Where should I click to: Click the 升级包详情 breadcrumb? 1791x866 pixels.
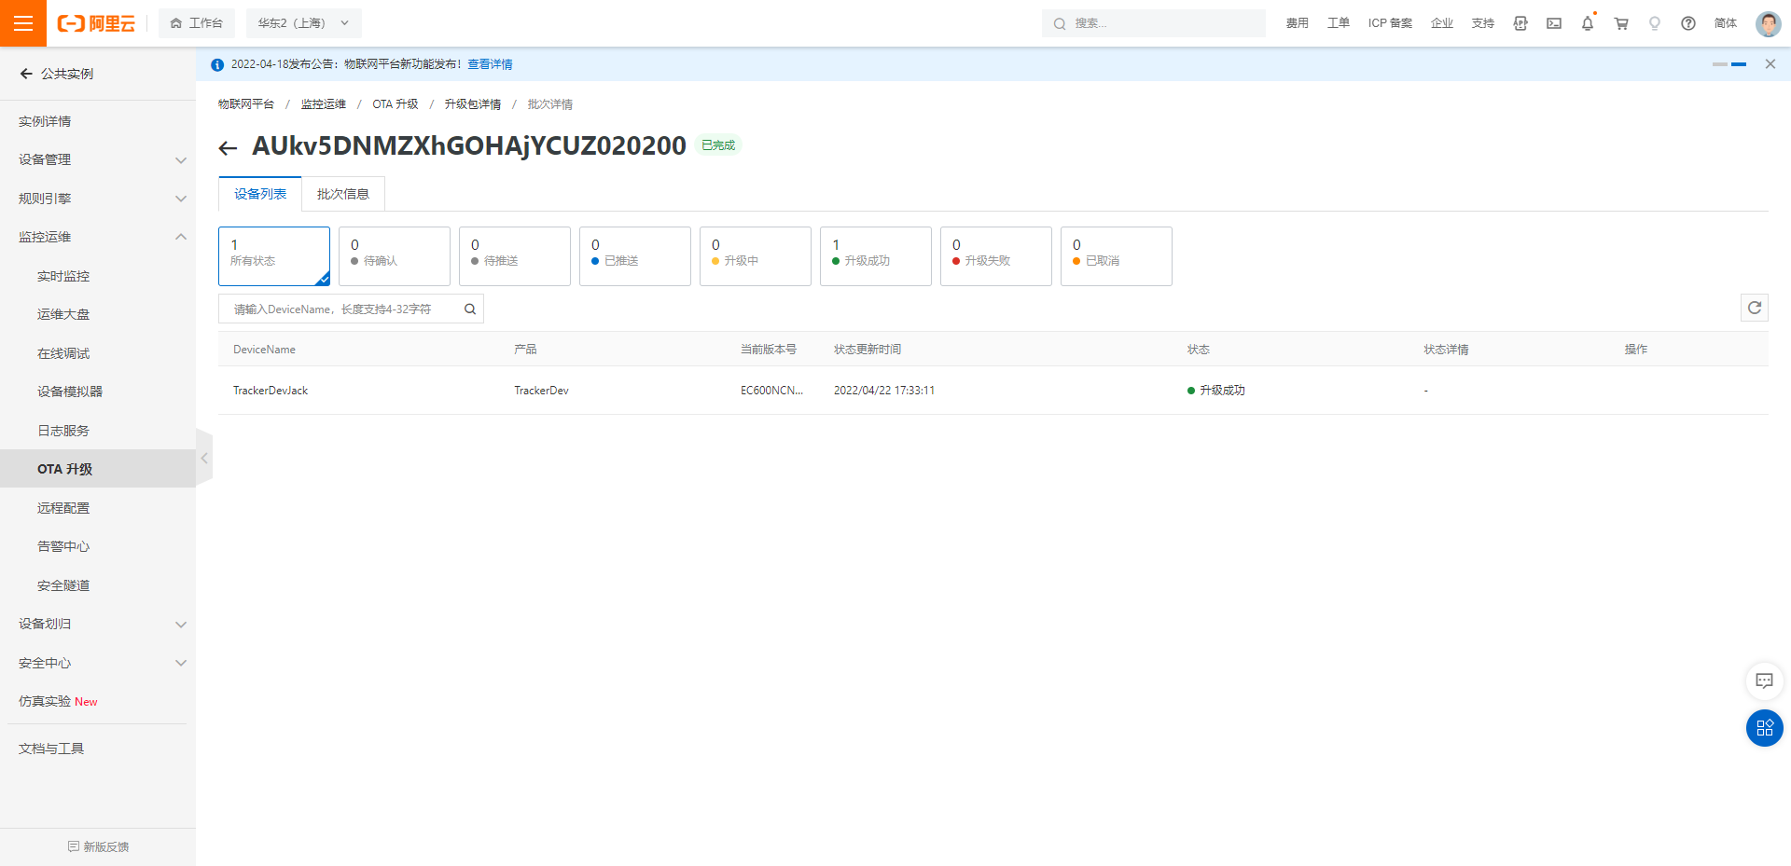pyautogui.click(x=473, y=104)
